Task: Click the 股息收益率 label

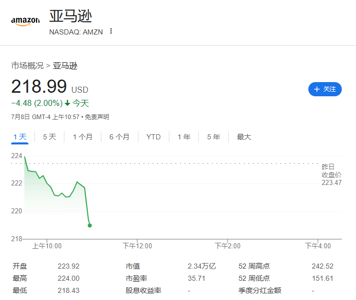Action: click(x=144, y=290)
